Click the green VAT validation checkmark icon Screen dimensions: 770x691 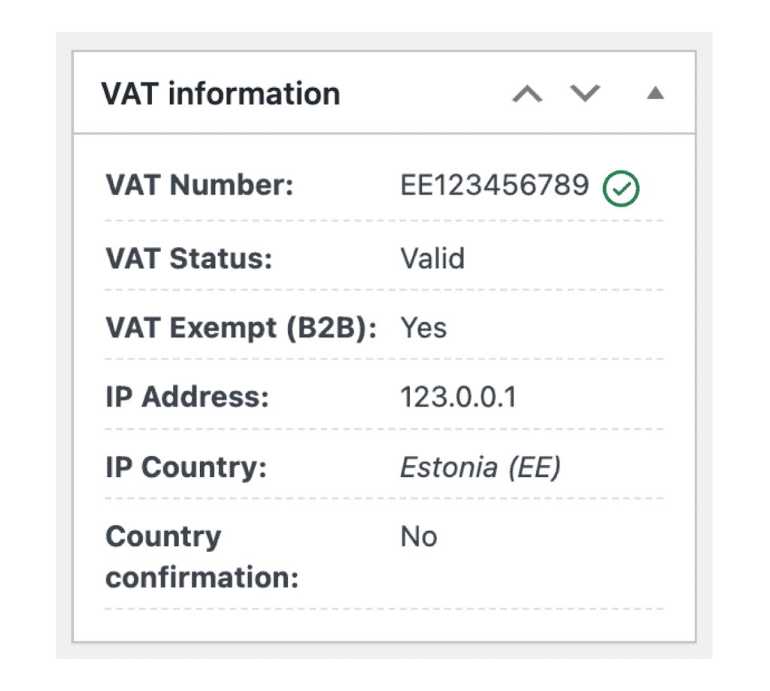(620, 188)
